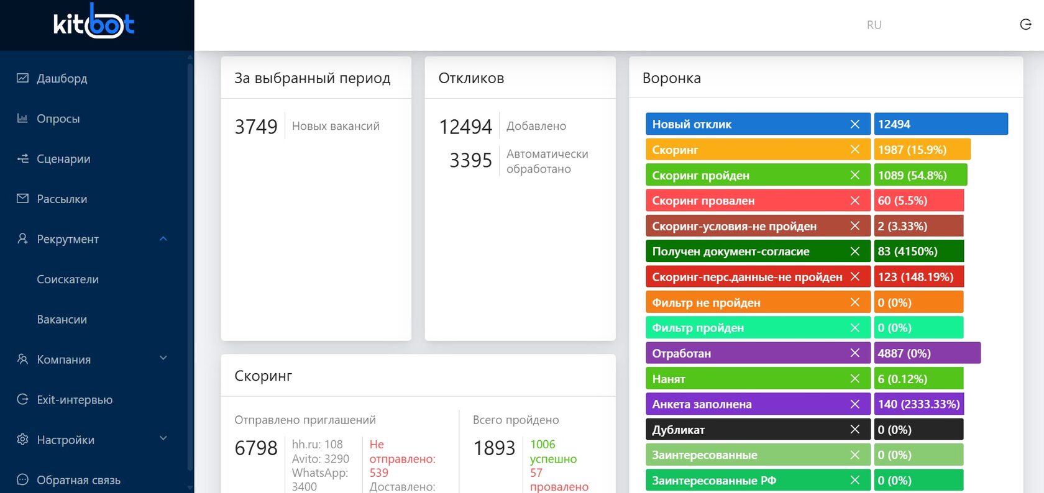The image size is (1044, 493).
Task: Click the sidebar vertical scrollbar
Action: 190,267
